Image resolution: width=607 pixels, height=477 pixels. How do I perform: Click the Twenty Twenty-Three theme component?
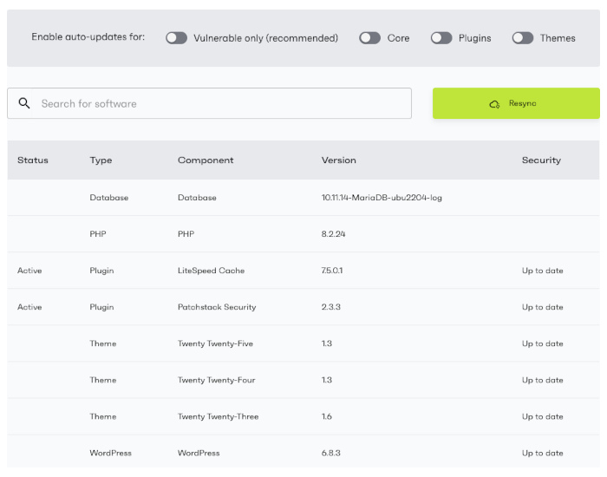point(218,416)
